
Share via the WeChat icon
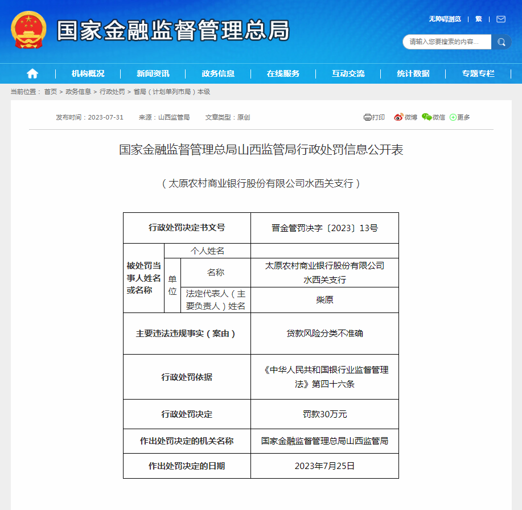coord(426,117)
